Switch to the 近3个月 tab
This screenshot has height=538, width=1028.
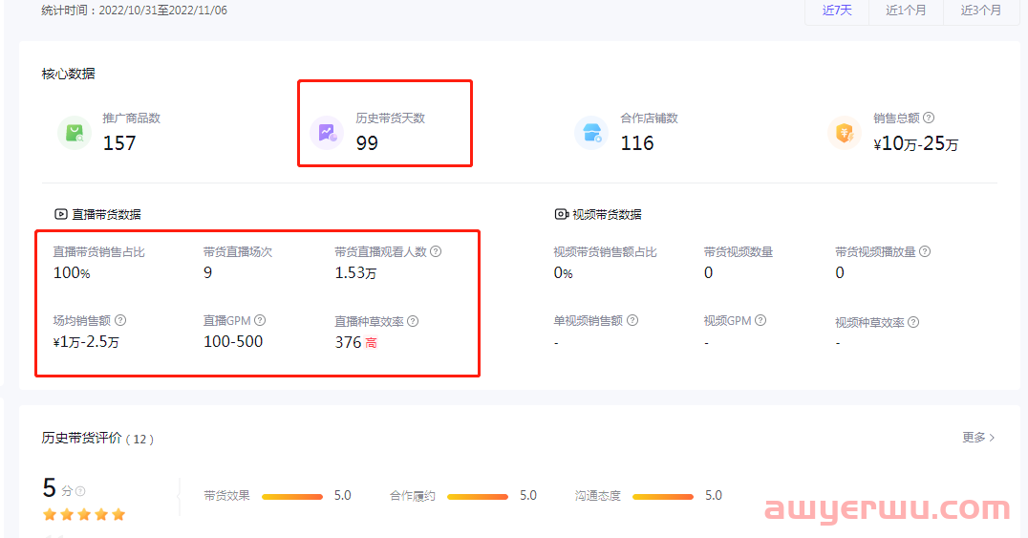point(981,11)
